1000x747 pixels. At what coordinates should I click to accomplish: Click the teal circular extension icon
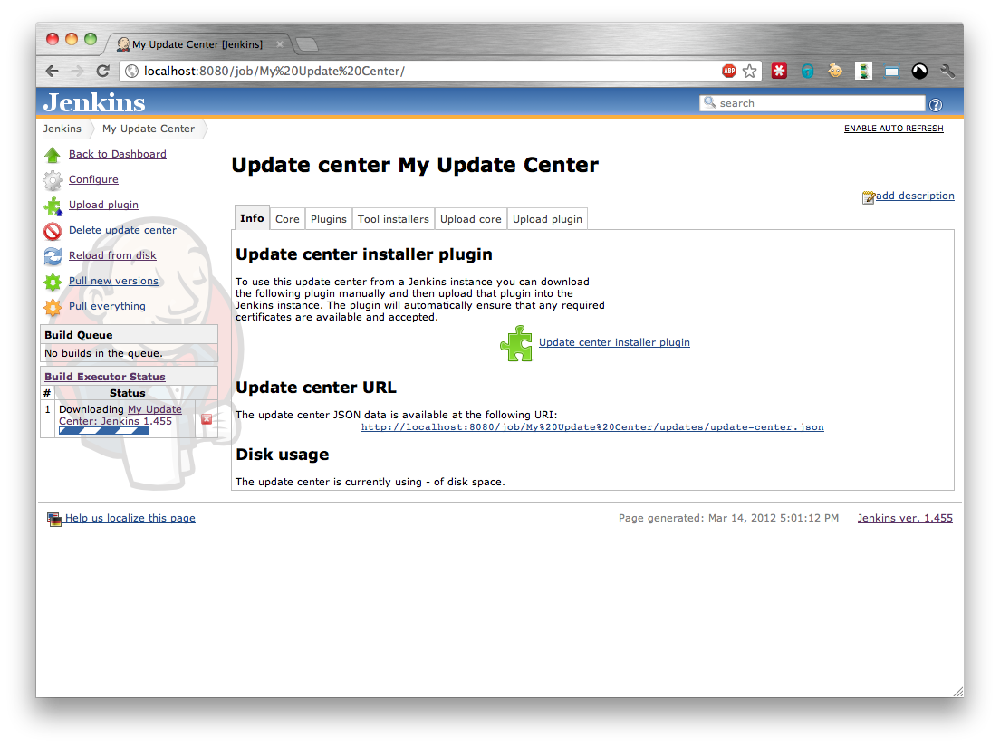coord(807,72)
